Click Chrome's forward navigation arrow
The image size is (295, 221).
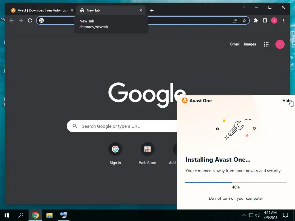click(21, 20)
